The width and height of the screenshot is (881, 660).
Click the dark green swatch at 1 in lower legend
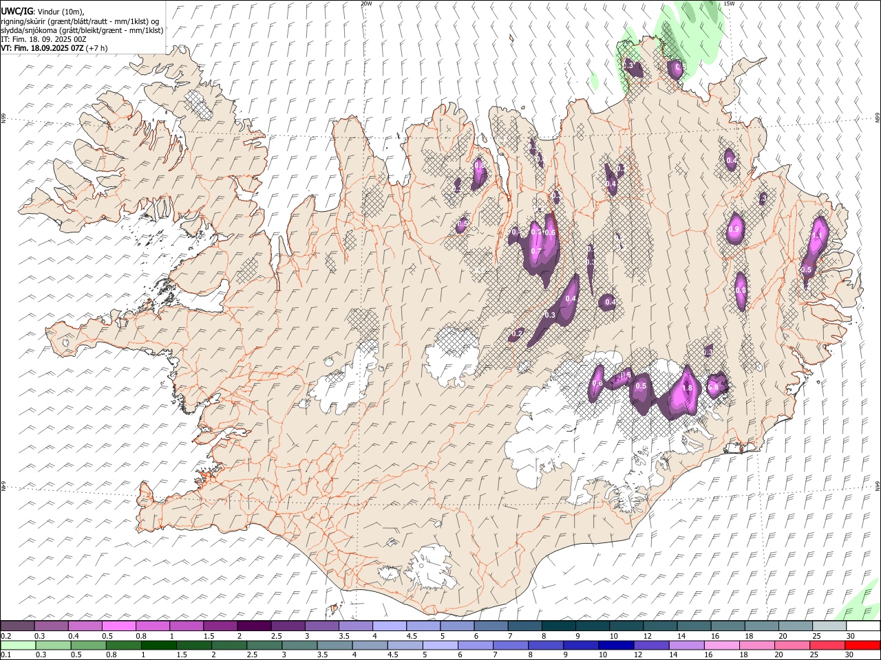[159, 645]
